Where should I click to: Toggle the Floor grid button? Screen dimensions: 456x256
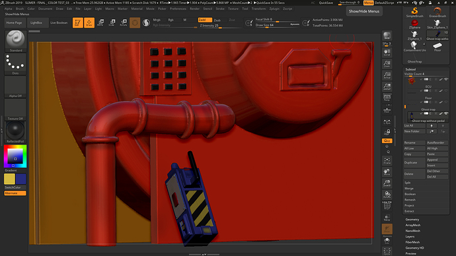[x=387, y=110]
